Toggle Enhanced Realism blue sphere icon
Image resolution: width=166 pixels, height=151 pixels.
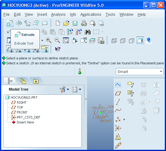[149, 41]
